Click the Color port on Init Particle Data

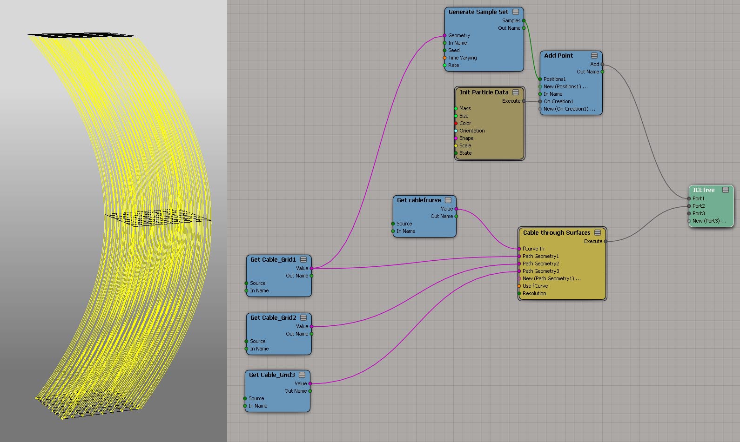pos(456,124)
